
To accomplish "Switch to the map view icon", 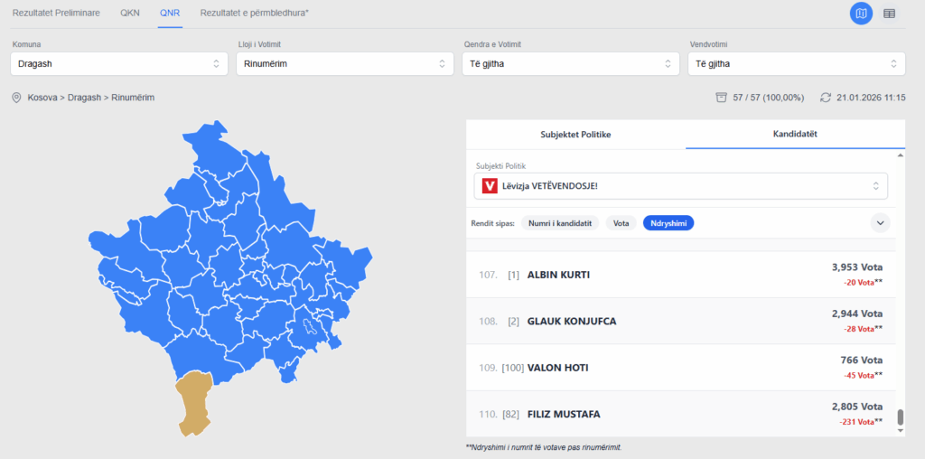I will pyautogui.click(x=861, y=14).
